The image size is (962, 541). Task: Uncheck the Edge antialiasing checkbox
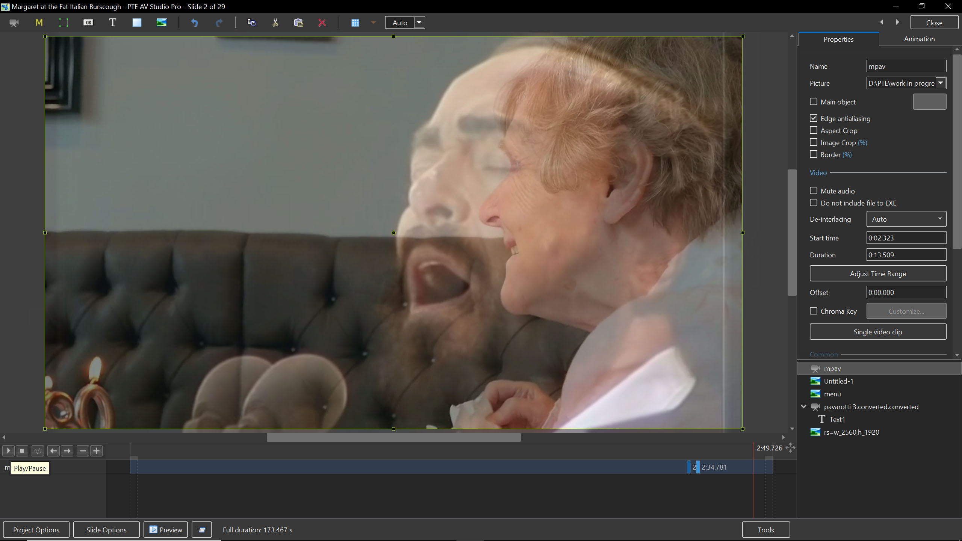814,118
